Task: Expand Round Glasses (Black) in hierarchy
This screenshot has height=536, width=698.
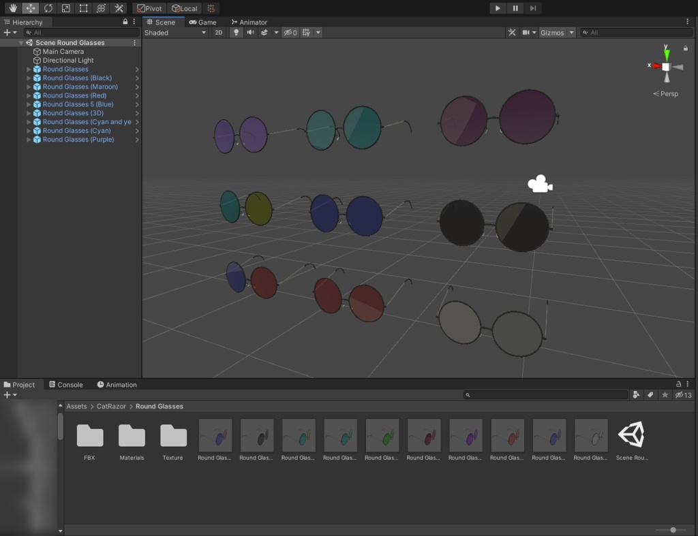Action: click(29, 78)
